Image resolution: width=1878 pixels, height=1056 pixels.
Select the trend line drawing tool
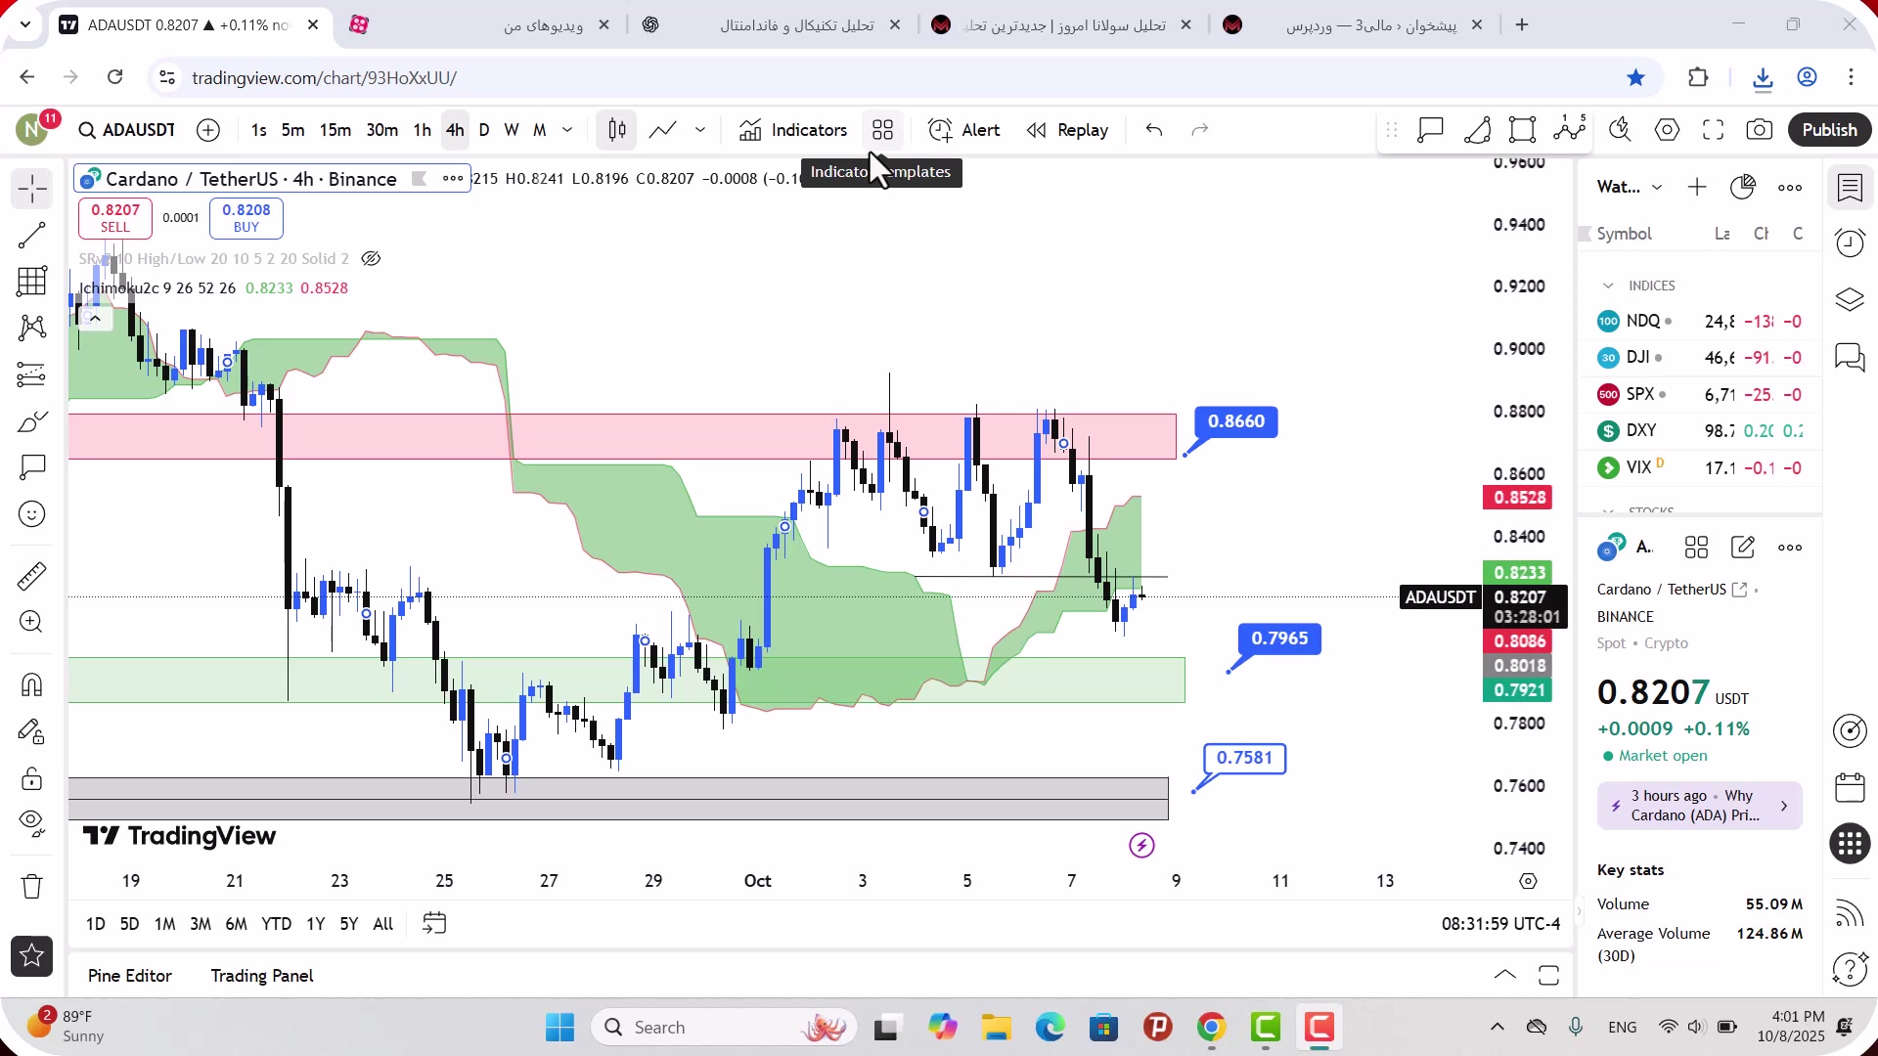click(x=32, y=235)
